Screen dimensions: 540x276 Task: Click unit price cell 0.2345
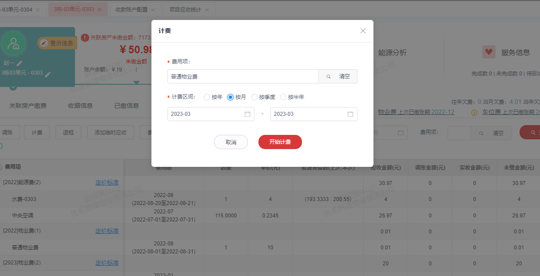click(x=270, y=215)
